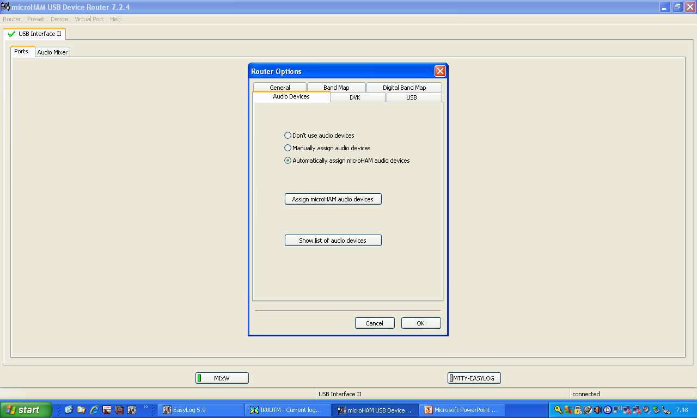
Task: Switch to the General tab
Action: coord(280,88)
